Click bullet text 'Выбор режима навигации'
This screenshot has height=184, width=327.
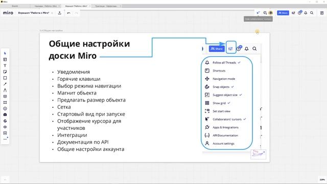89,86
